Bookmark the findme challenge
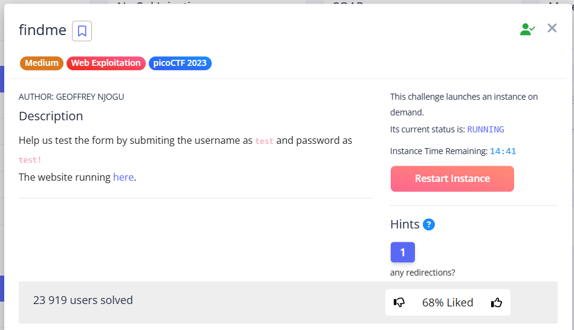This screenshot has height=330, width=574. 82,31
